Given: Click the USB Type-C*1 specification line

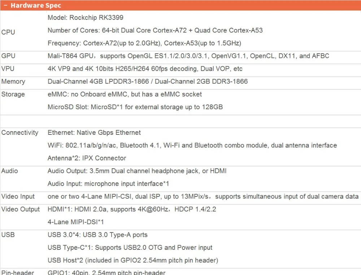Looking at the screenshot, I should 130,248.
